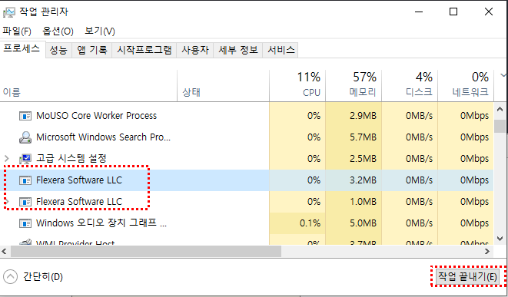Sort by the 디스크 column header
The image size is (508, 297).
[410, 86]
